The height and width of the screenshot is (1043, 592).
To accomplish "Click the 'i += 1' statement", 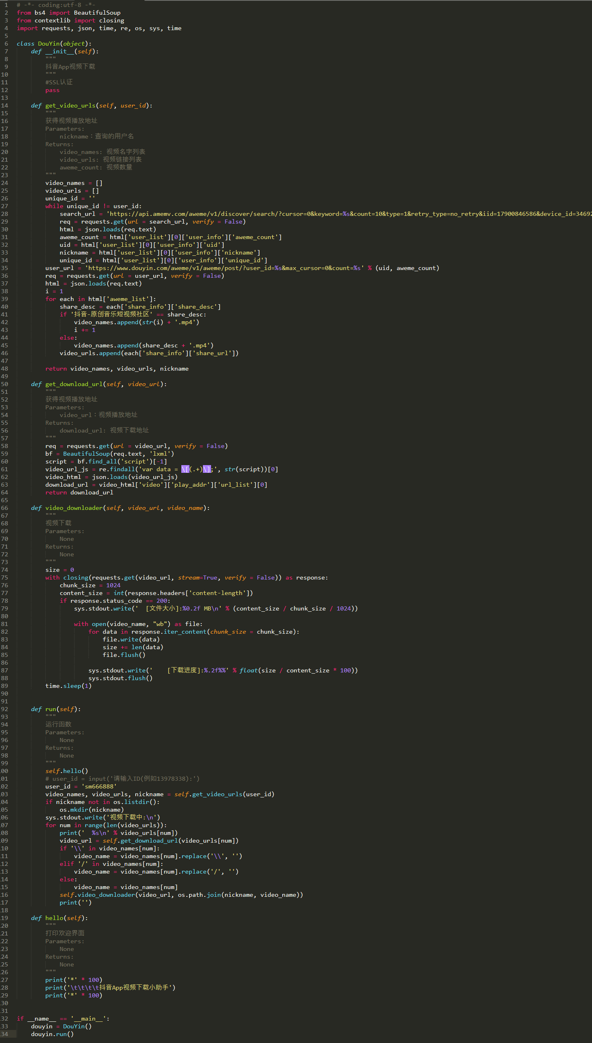I will tap(85, 330).
